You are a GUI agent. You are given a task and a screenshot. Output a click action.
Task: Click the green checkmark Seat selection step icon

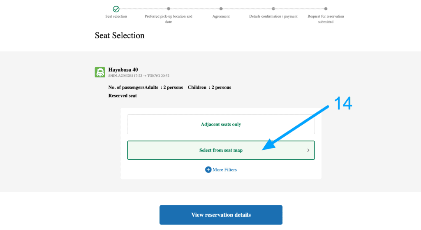point(116,9)
